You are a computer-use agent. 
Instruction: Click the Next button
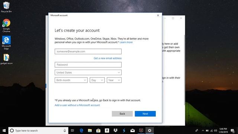[x=145, y=114]
